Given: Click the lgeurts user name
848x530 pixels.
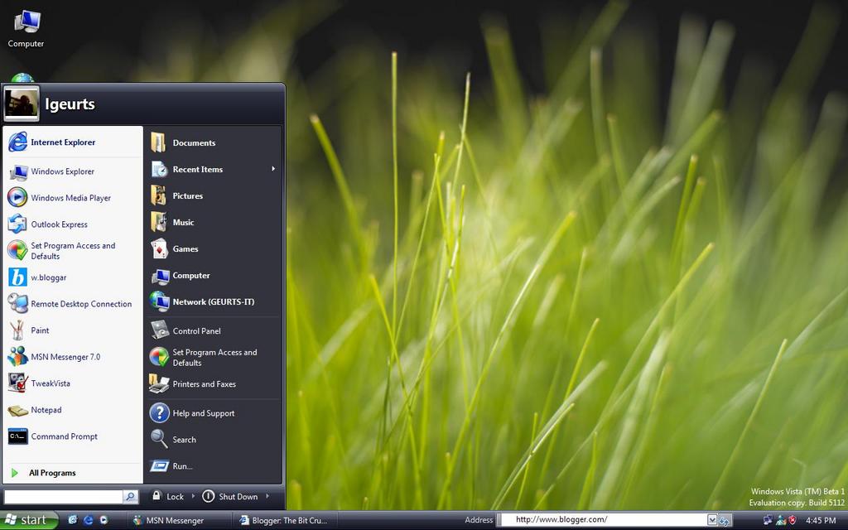Looking at the screenshot, I should tap(70, 104).
